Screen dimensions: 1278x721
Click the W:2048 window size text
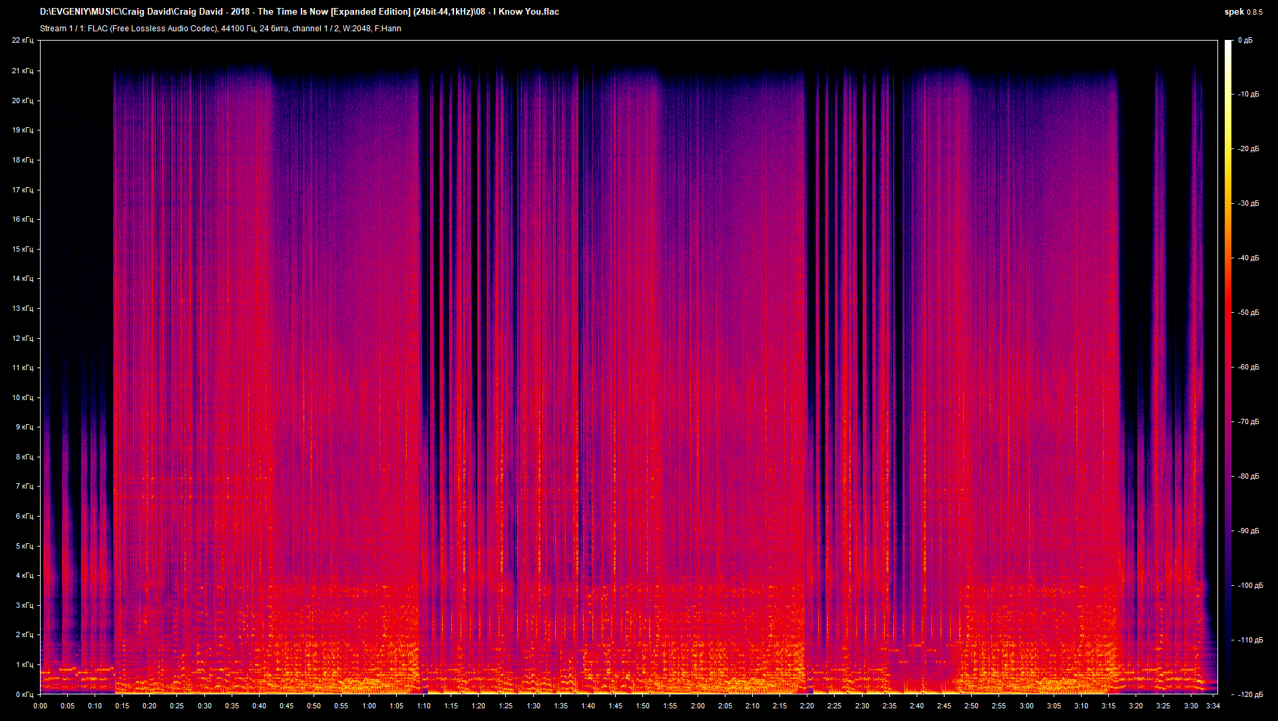tap(358, 29)
